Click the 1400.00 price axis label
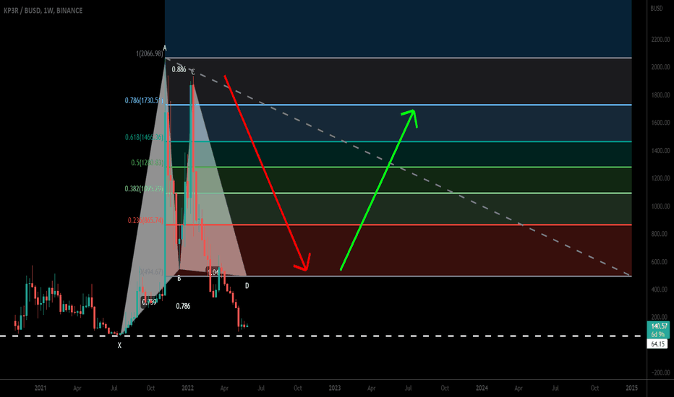The width and height of the screenshot is (674, 397). [660, 151]
